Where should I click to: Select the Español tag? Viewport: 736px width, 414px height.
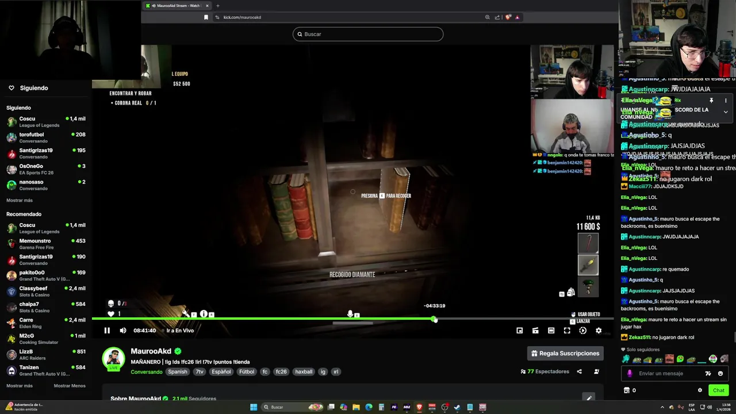coord(221,372)
